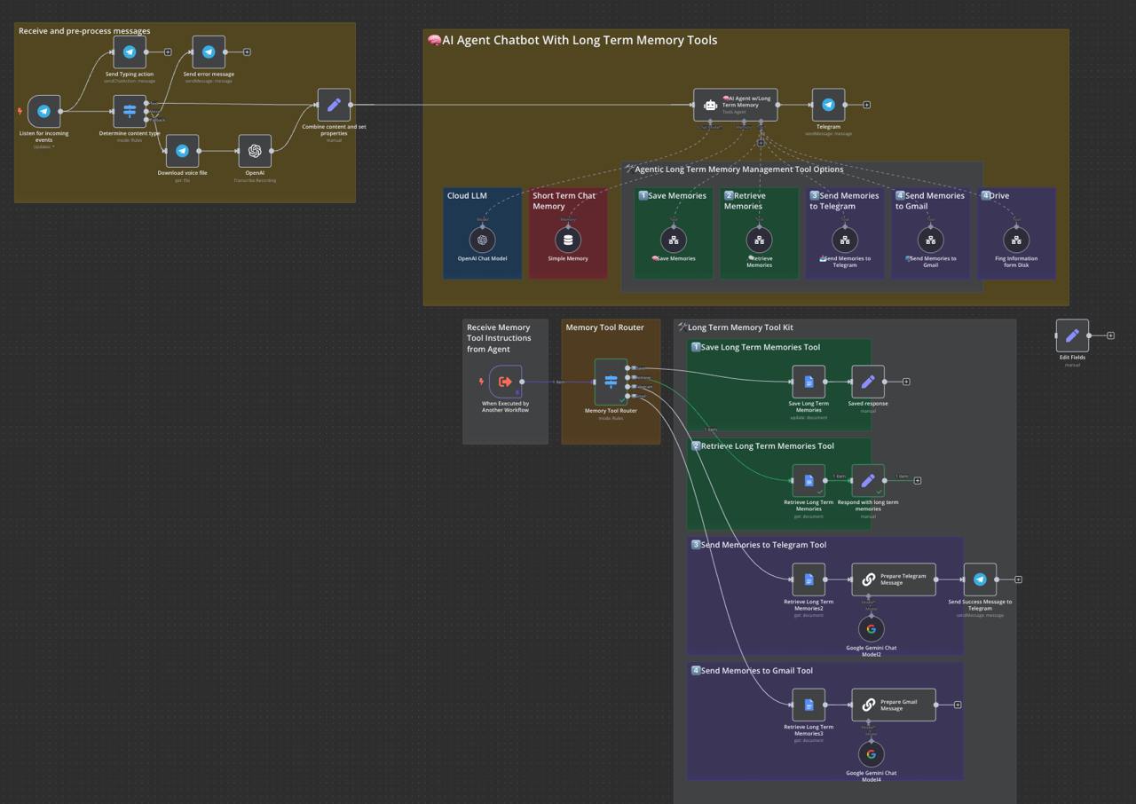1136x804 pixels.
Task: Select the Short Term Chat Memory sticky note title
Action: point(564,201)
